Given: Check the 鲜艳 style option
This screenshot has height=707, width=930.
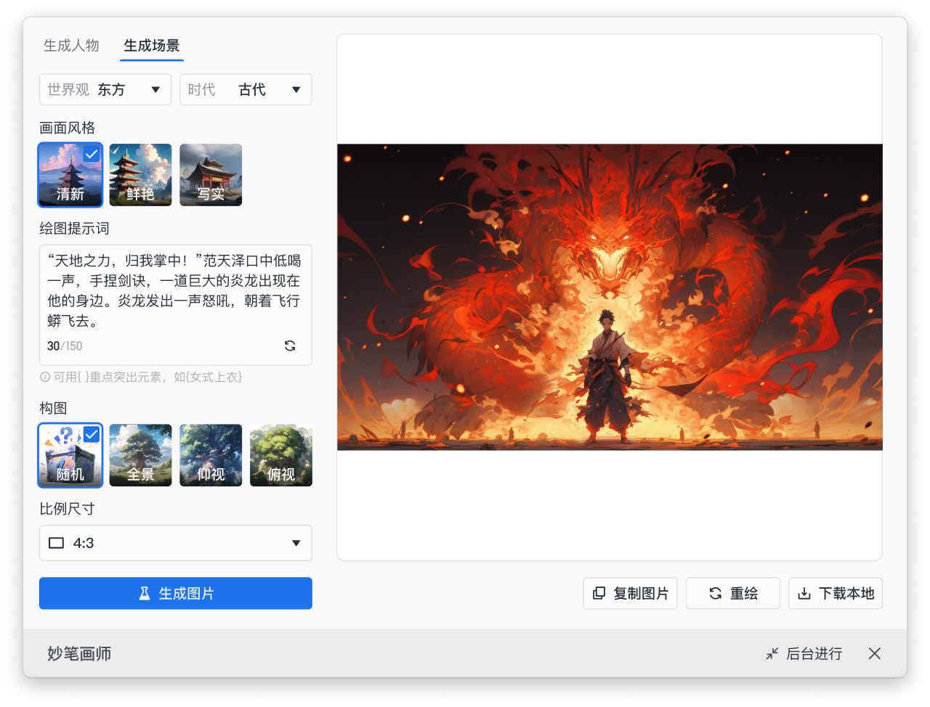Looking at the screenshot, I should tap(140, 174).
